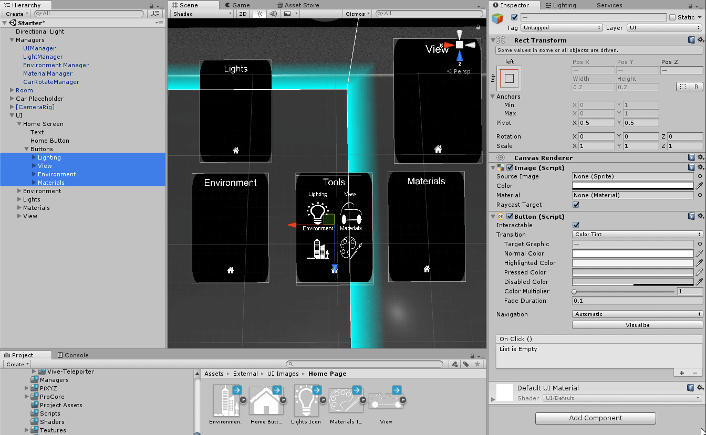Viewport: 706px width, 435px height.
Task: Click the search by label tag icon
Action: pos(466,364)
